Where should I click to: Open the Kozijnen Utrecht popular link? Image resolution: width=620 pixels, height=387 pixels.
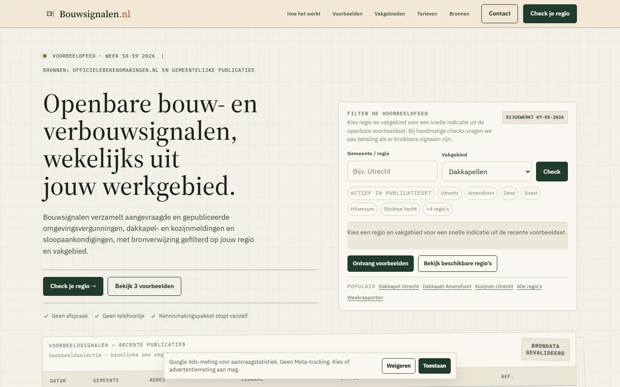click(x=494, y=287)
